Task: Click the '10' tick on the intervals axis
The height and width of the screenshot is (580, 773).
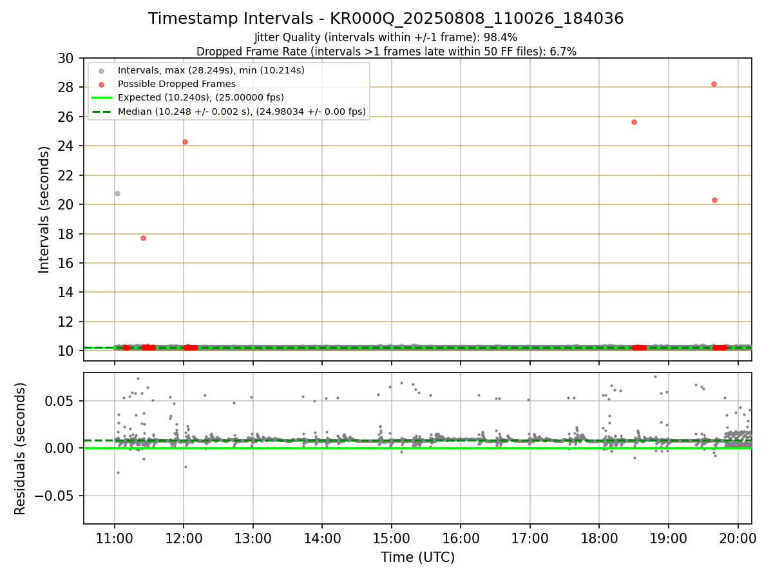Action: [x=66, y=351]
